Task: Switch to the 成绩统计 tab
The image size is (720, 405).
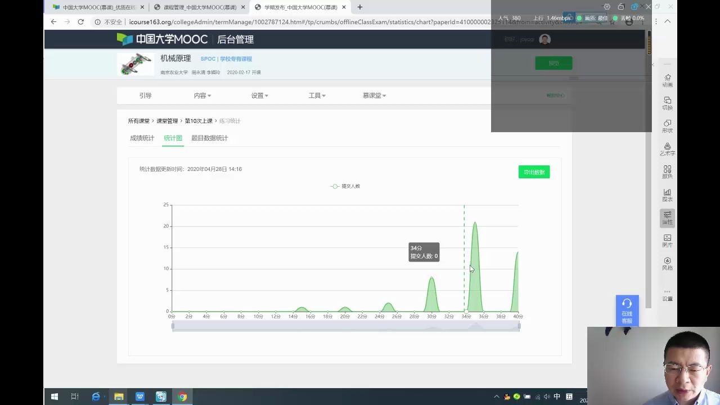Action: [142, 138]
